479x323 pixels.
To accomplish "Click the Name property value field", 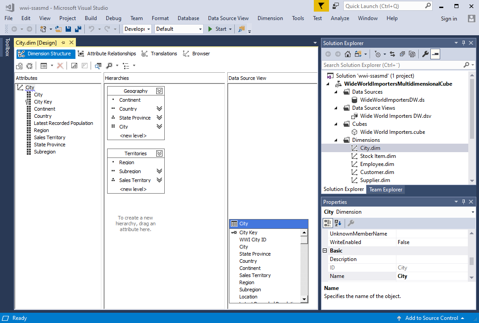I will pos(432,276).
